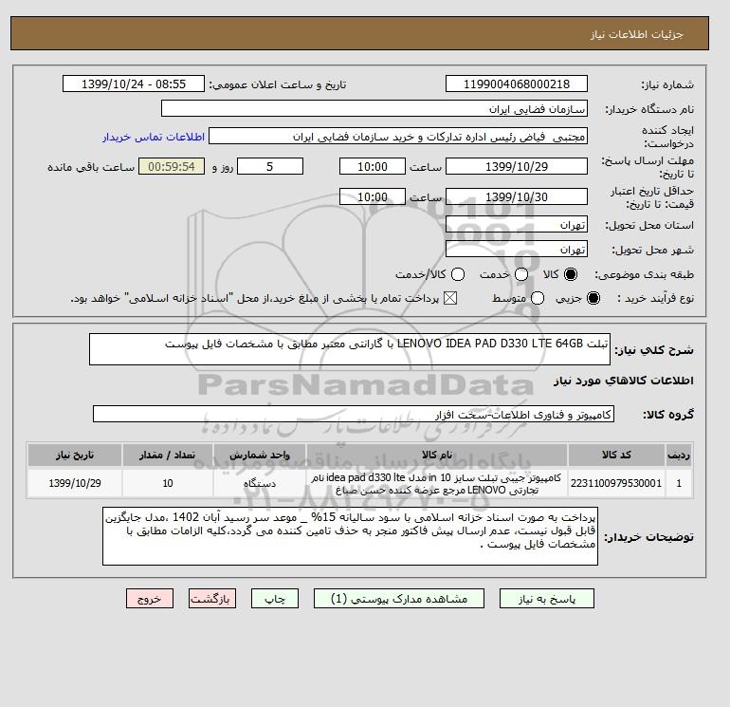Click the ردیف column header
The height and width of the screenshot is (707, 730).
679,455
